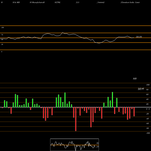151x151 pixels.
Task: Click the 40 label on the MR axis
Action: 147,99
